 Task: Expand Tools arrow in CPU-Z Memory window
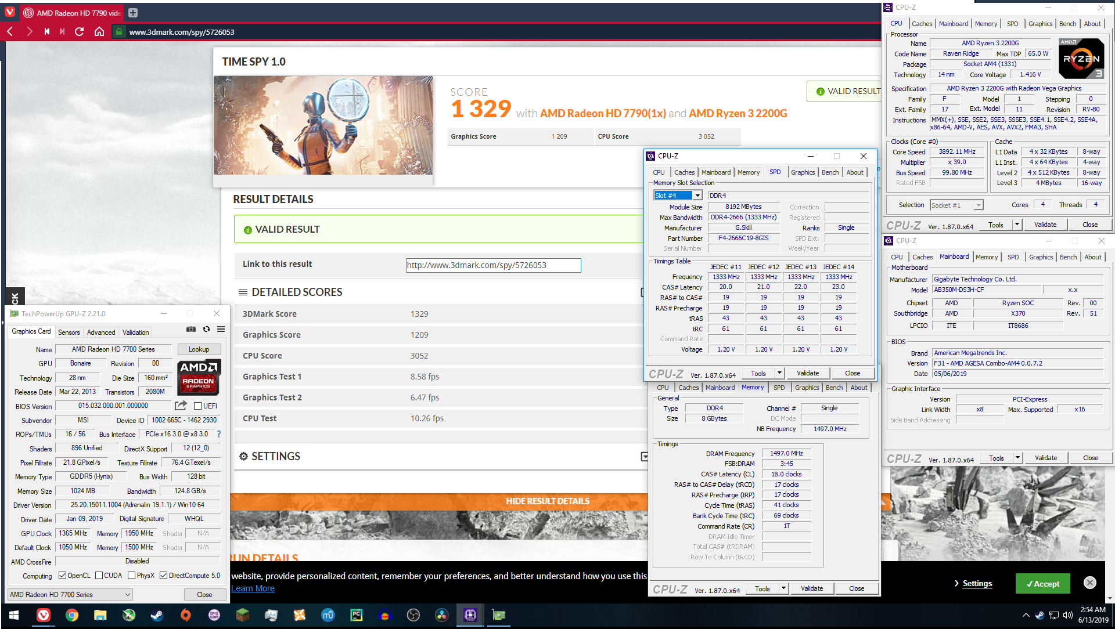(x=783, y=588)
